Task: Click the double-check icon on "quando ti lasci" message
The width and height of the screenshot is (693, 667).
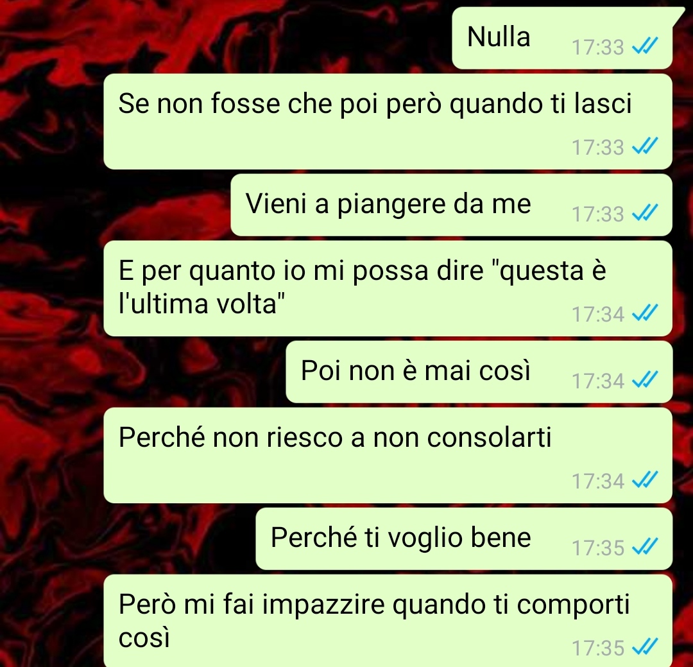Action: click(646, 146)
